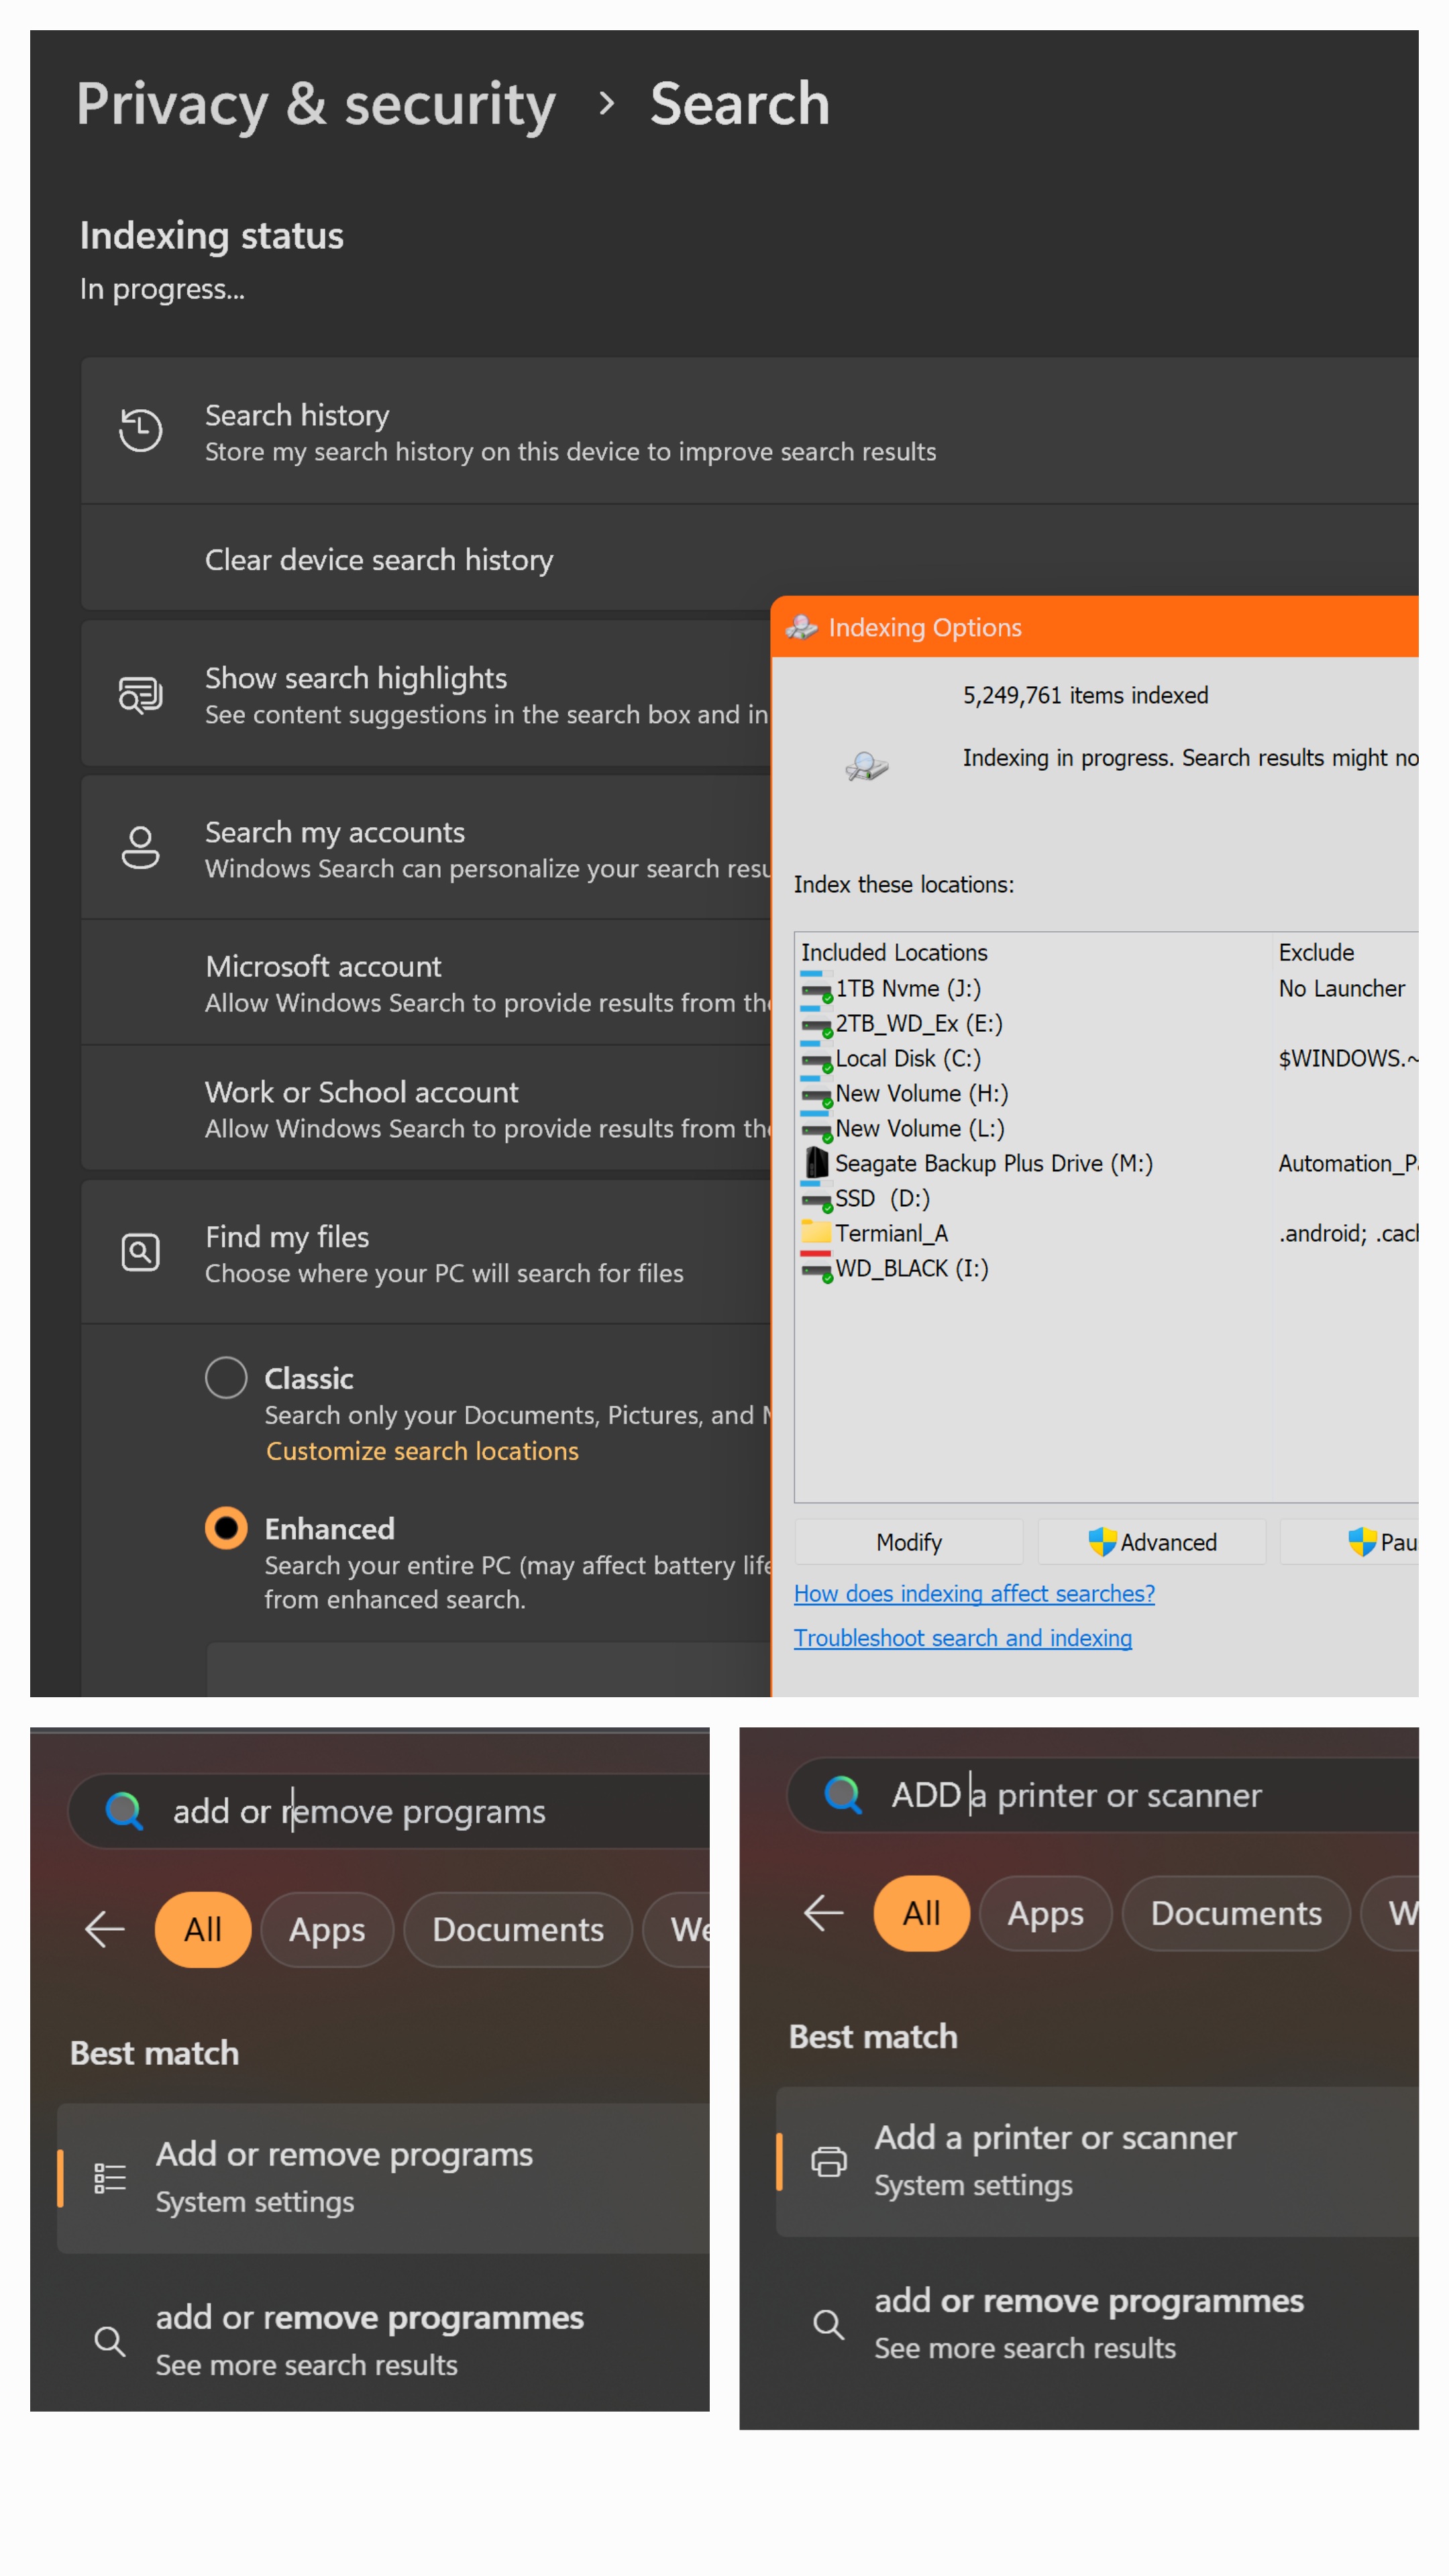Open the 'Add or remove programs' result list icon
The image size is (1449, 2576).
(110, 2178)
